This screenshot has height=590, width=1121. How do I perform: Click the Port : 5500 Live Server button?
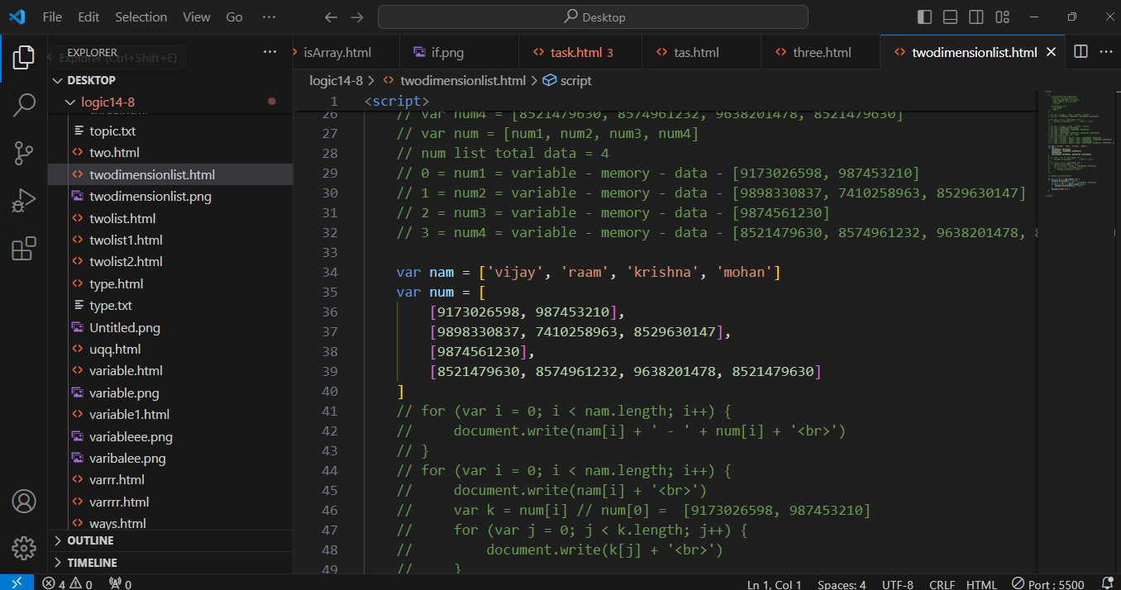coord(1047,584)
